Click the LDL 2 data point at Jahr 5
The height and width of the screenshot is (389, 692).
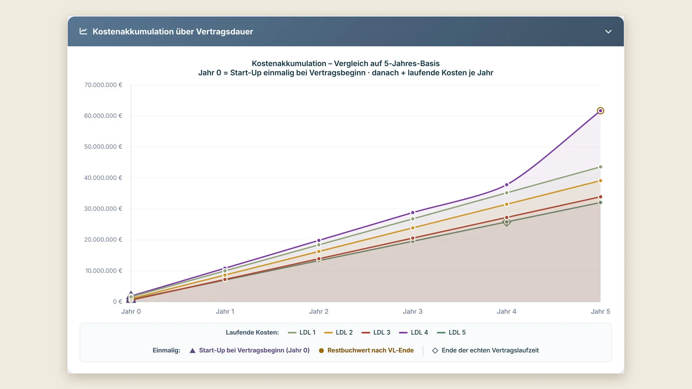click(x=600, y=181)
